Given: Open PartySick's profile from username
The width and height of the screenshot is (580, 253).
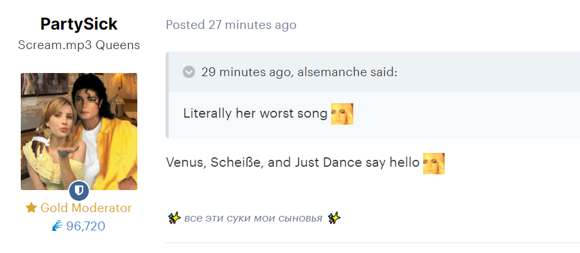Looking at the screenshot, I should 79,25.
